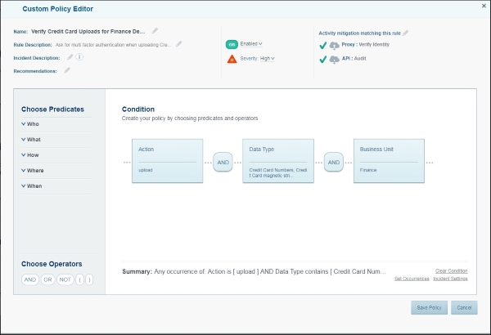Image resolution: width=491 pixels, height=335 pixels.
Task: Select the NOT operator
Action: click(66, 279)
